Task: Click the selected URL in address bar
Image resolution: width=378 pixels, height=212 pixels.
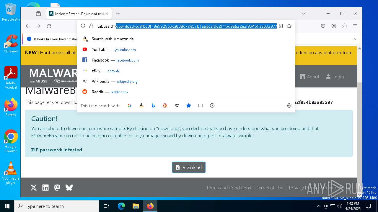Action: tap(196, 26)
